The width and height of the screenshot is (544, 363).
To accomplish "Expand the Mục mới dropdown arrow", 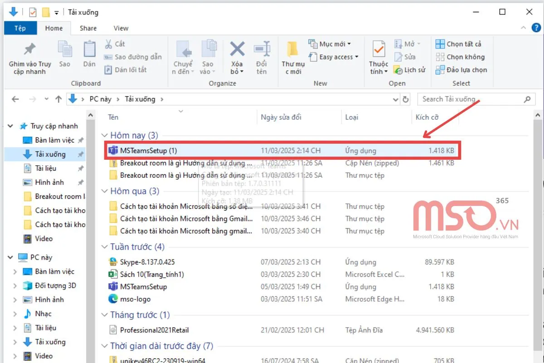I will (x=348, y=44).
